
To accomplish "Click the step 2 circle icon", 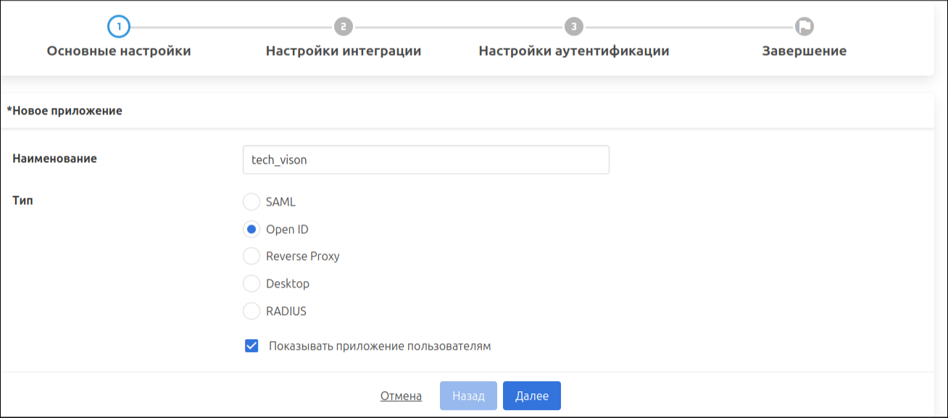I will point(344,27).
